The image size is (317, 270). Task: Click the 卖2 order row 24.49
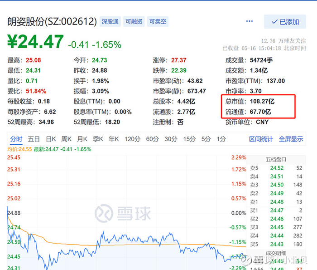(276, 193)
